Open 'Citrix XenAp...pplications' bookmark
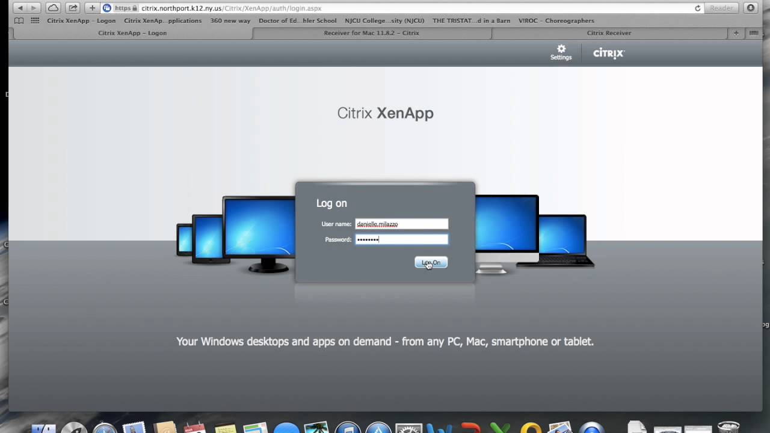Viewport: 770px width, 433px height. (x=163, y=20)
